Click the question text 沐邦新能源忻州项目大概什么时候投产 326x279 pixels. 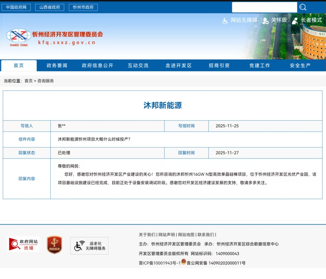pyautogui.click(x=94, y=139)
